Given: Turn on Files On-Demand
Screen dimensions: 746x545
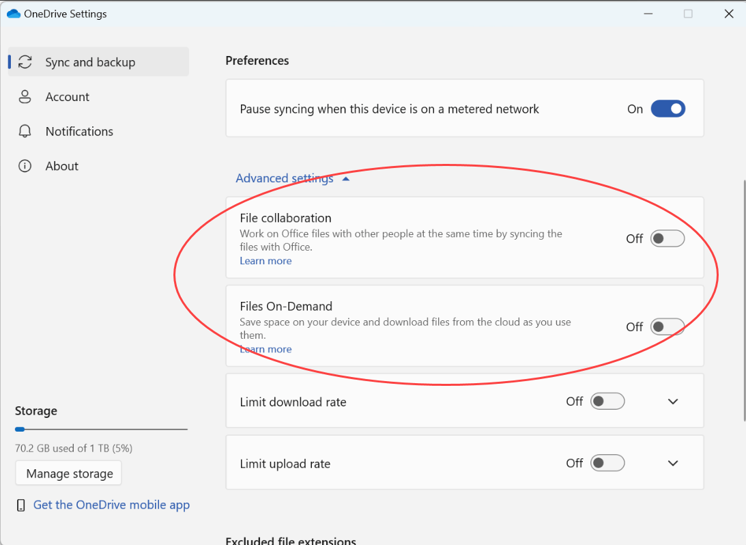Looking at the screenshot, I should (668, 326).
